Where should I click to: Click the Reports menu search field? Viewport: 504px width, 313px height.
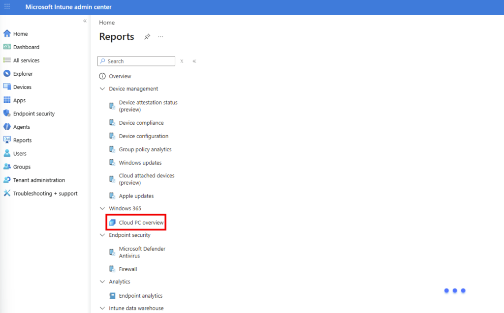coord(140,61)
